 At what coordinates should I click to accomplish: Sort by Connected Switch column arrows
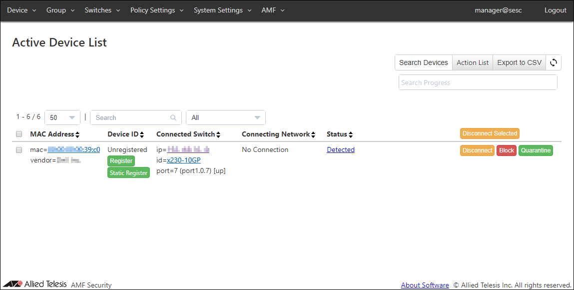tap(218, 134)
